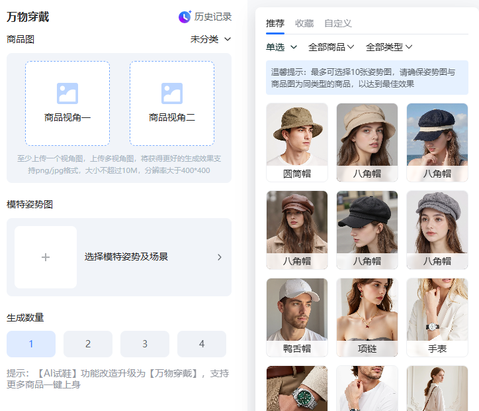Click image icon in 商品视角二 upload box
The image size is (479, 411).
(172, 93)
